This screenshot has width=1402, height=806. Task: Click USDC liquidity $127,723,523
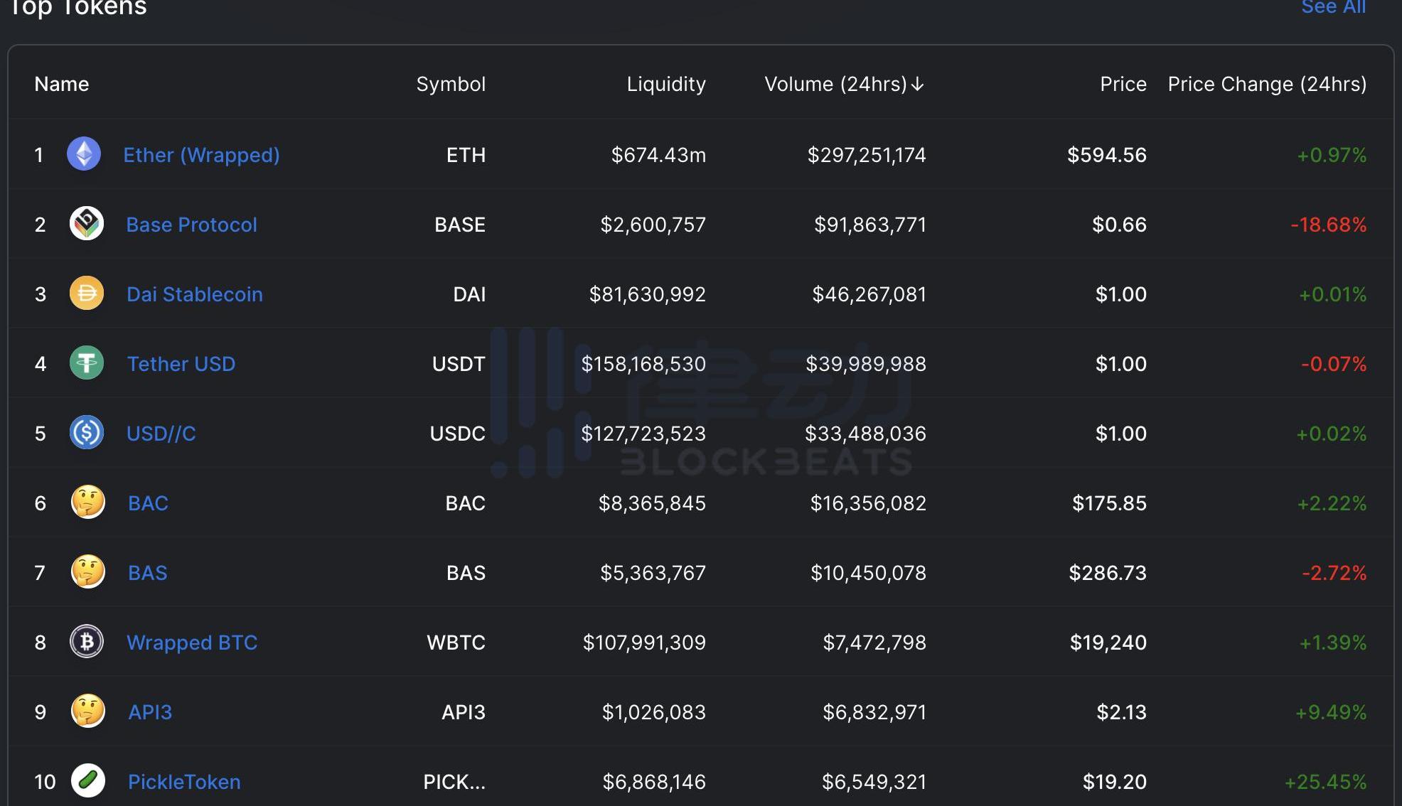[643, 434]
